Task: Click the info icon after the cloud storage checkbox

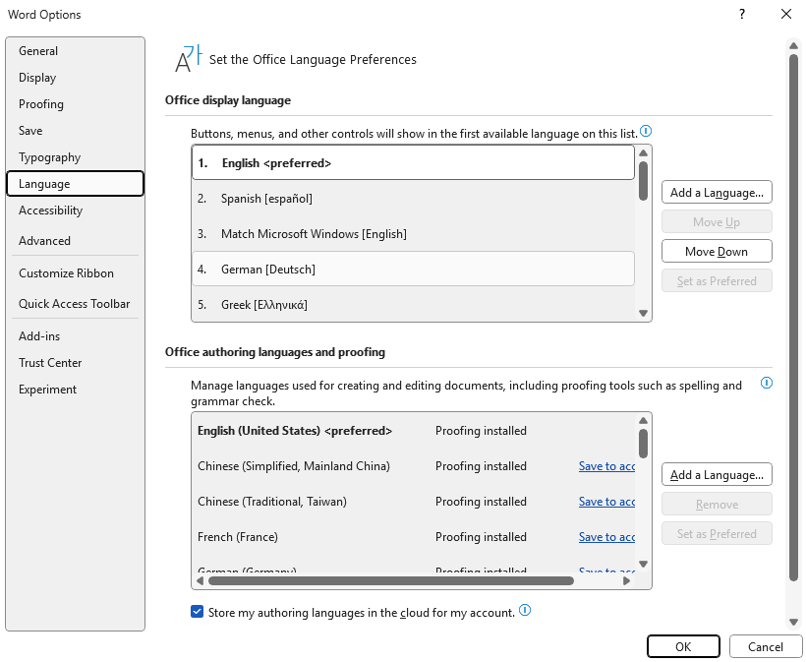Action: [525, 611]
